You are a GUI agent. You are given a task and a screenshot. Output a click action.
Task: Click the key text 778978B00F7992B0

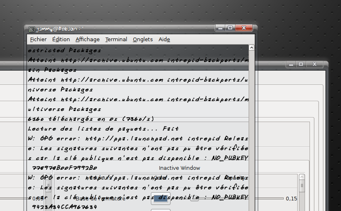pos(65,168)
